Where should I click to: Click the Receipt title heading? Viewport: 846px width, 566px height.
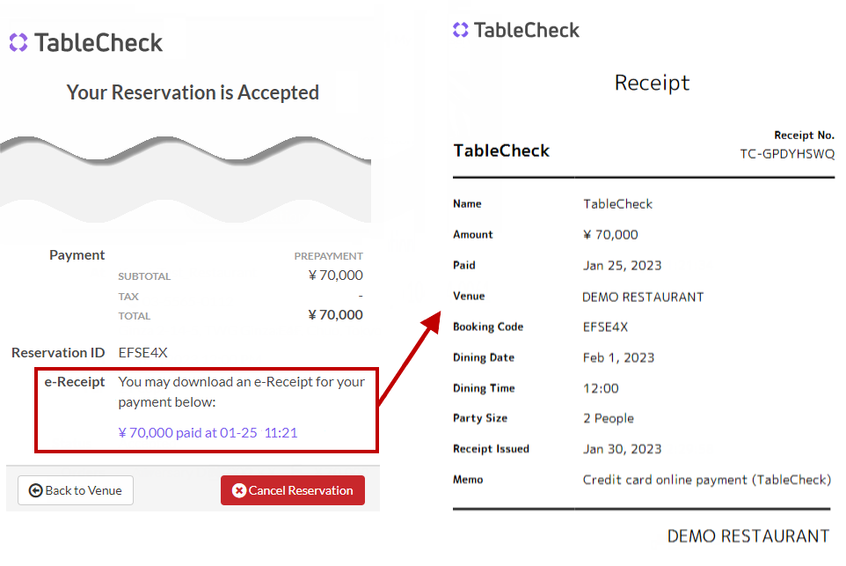click(652, 83)
